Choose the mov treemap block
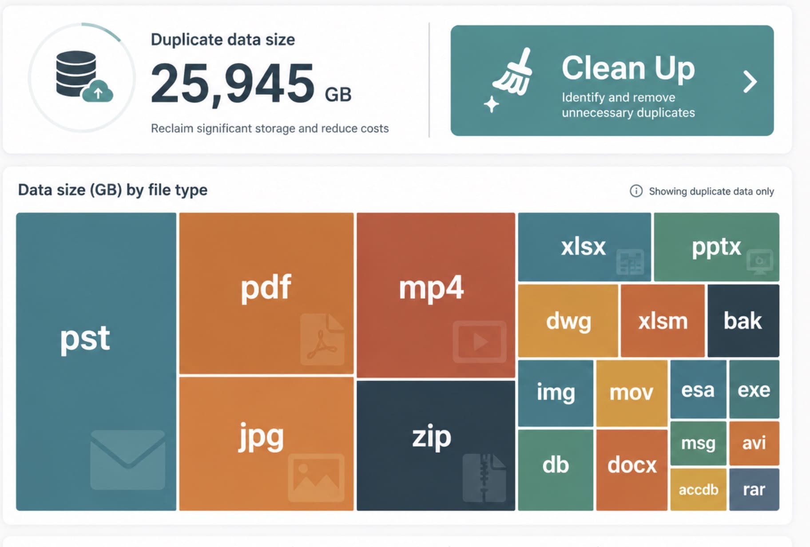This screenshot has width=810, height=547. tap(631, 393)
